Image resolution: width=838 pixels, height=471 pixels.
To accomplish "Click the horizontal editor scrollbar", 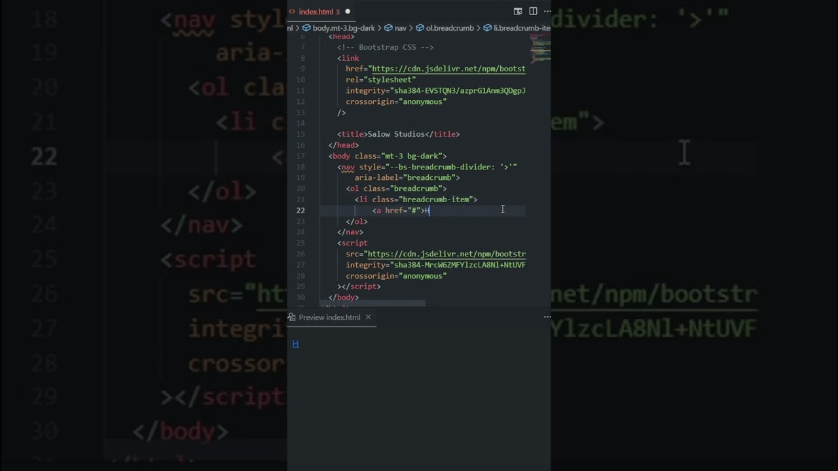I will [373, 304].
